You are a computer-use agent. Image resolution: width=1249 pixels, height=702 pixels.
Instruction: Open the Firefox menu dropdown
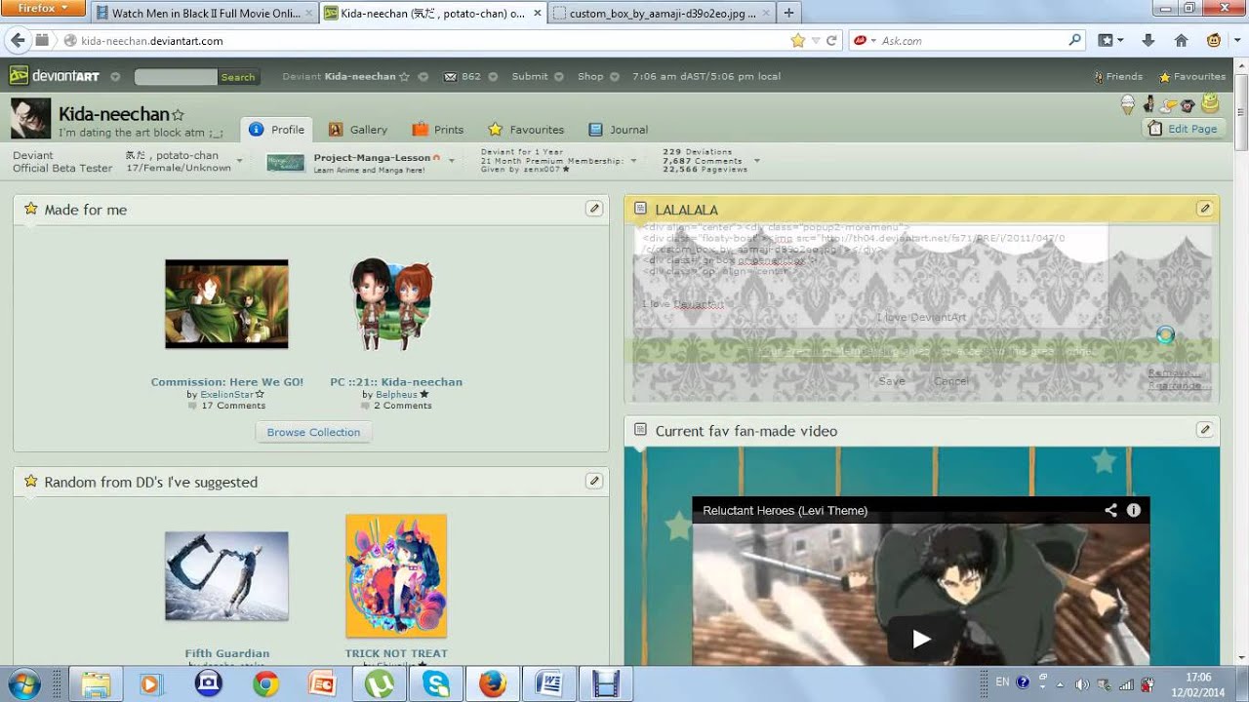(44, 9)
